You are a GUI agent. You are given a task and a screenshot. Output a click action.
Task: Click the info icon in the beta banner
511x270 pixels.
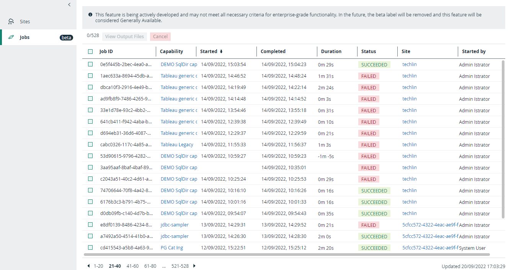point(90,15)
